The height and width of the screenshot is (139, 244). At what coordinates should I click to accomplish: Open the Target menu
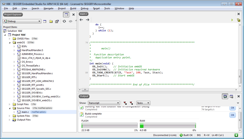point(96,8)
